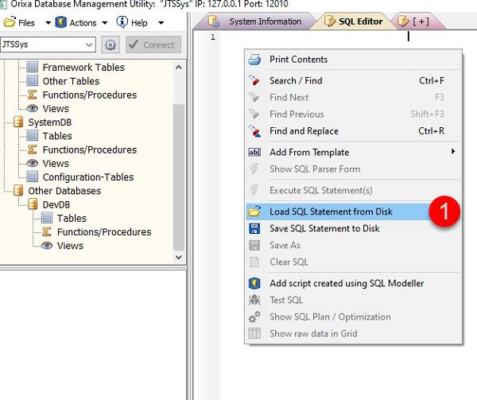The height and width of the screenshot is (400, 477).
Task: Choose Print Contents from context menu
Action: [x=354, y=60]
